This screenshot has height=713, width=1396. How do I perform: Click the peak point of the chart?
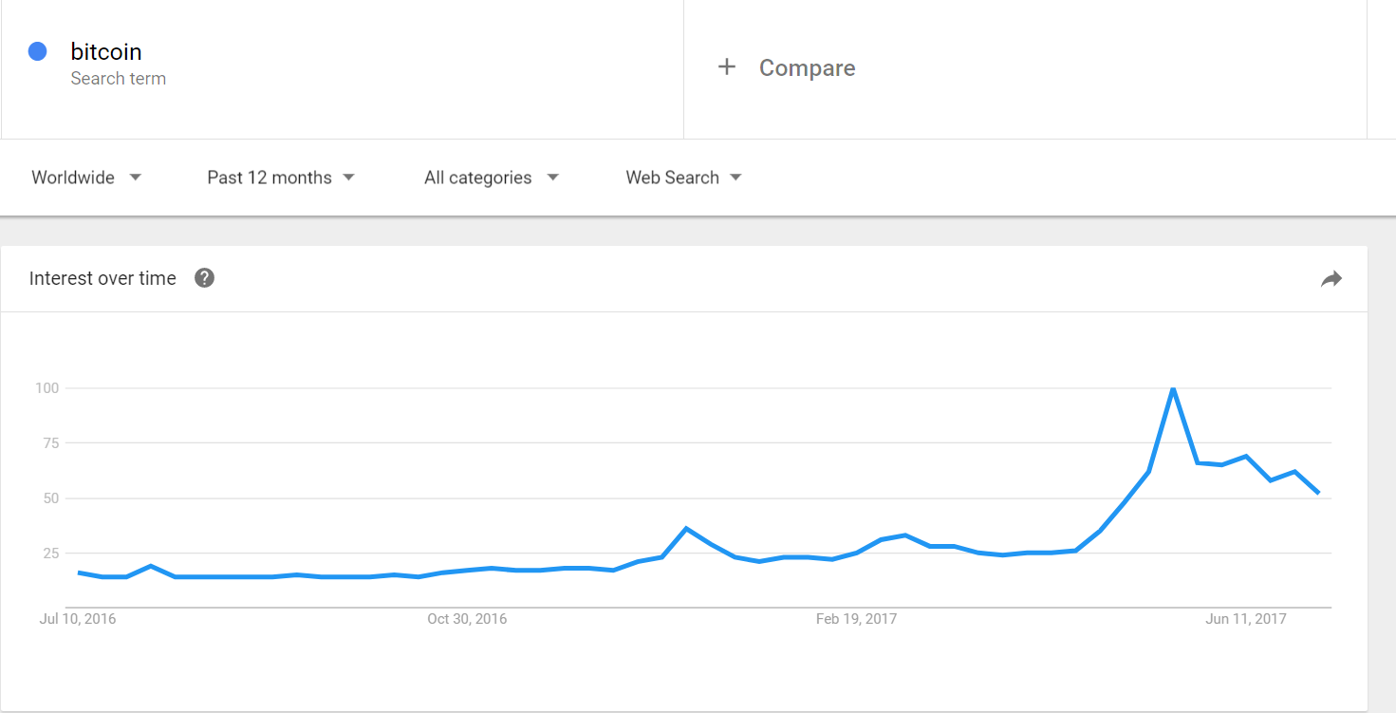click(1173, 388)
